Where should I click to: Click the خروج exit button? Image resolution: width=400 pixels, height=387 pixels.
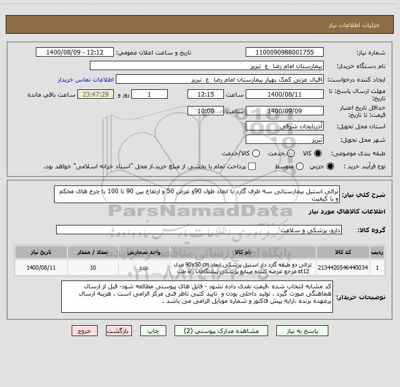pos(85,331)
